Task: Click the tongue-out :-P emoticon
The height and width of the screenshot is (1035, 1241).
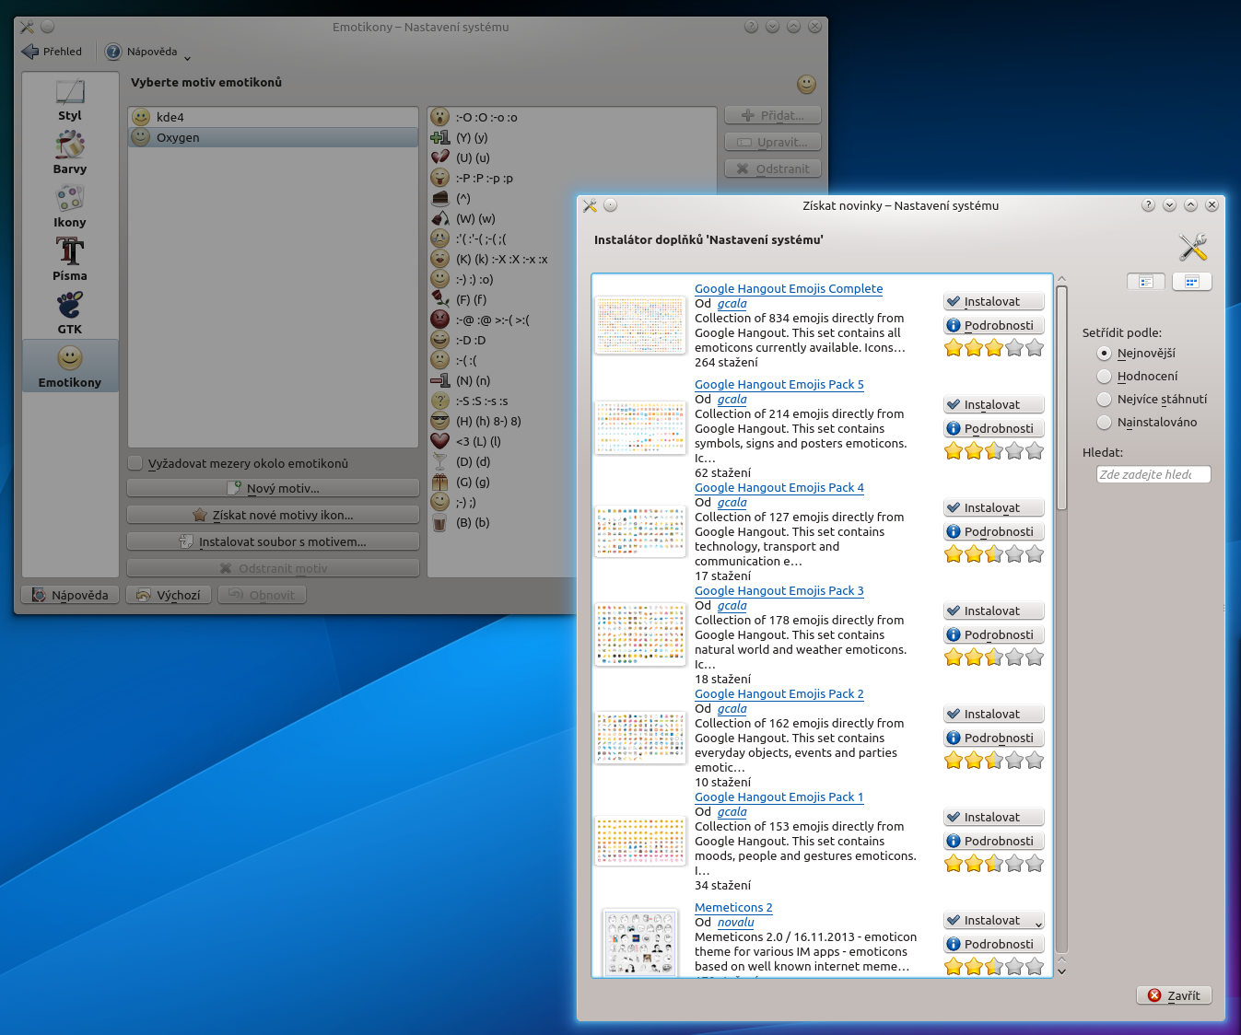Action: point(440,178)
